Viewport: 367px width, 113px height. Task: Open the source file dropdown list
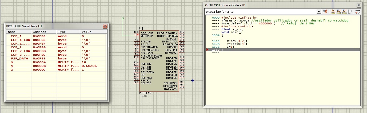[x=318, y=12]
